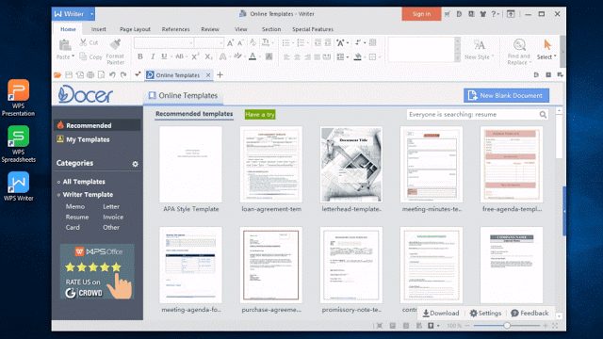The image size is (603, 339).
Task: Choose the Invoice category
Action: pyautogui.click(x=113, y=217)
